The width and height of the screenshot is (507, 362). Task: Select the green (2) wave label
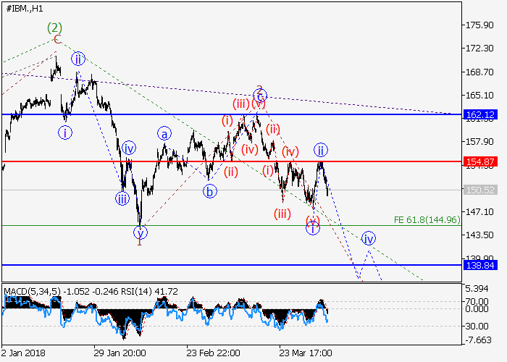point(55,28)
